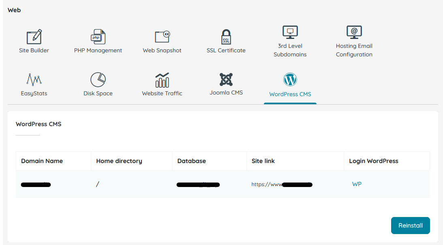The height and width of the screenshot is (245, 443).
Task: Click the Reinstall button
Action: coord(410,226)
